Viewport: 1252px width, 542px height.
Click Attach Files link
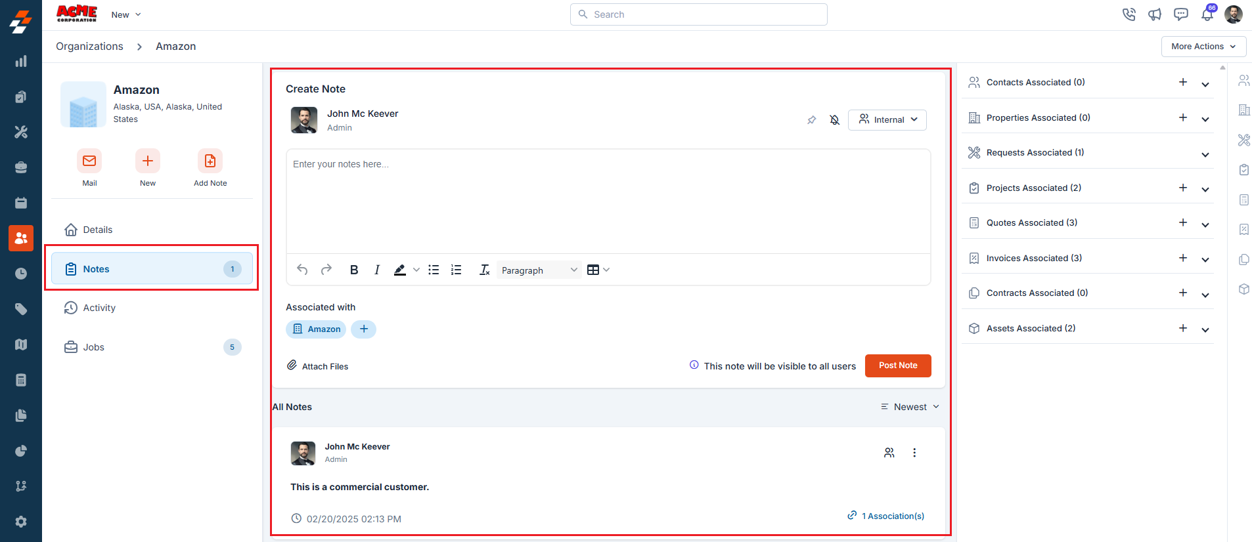318,365
